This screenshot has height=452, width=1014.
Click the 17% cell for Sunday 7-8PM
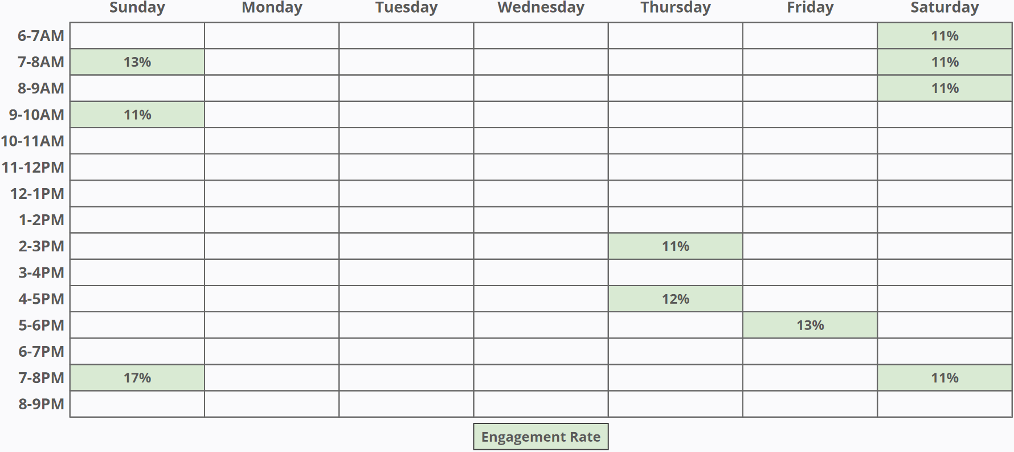coord(137,378)
